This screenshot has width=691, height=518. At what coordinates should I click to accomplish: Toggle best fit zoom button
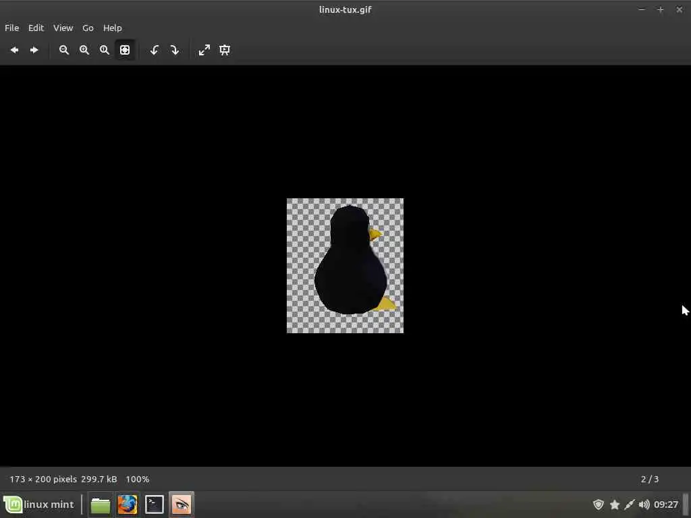click(x=125, y=50)
